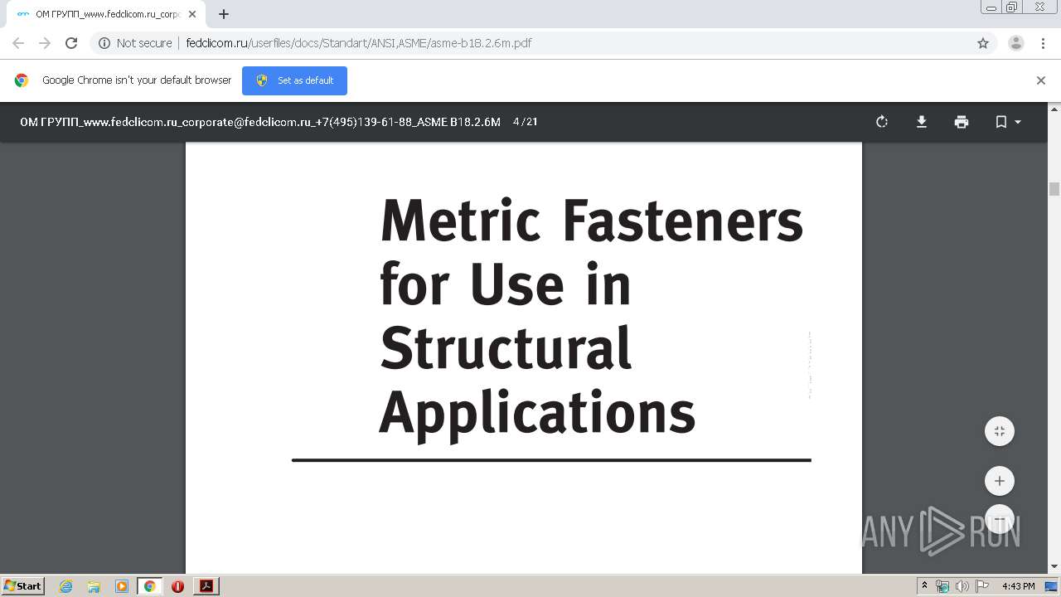Open the PDF bookmarks dropdown
1061x597 pixels.
(x=1008, y=122)
